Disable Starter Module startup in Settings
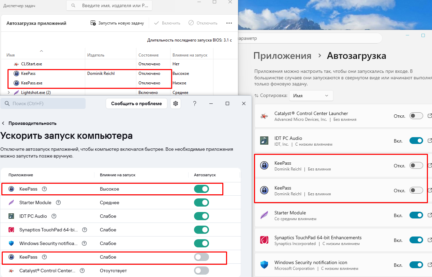Screen dimensions: 432x277 416,215
